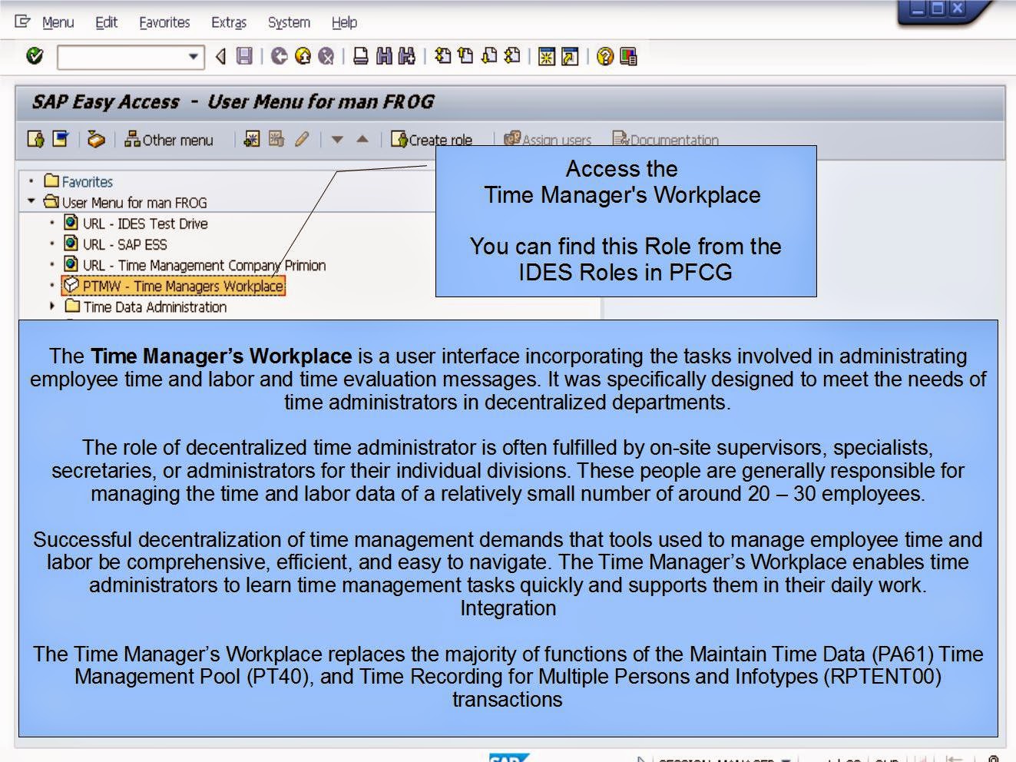Open the System menu

tap(288, 22)
